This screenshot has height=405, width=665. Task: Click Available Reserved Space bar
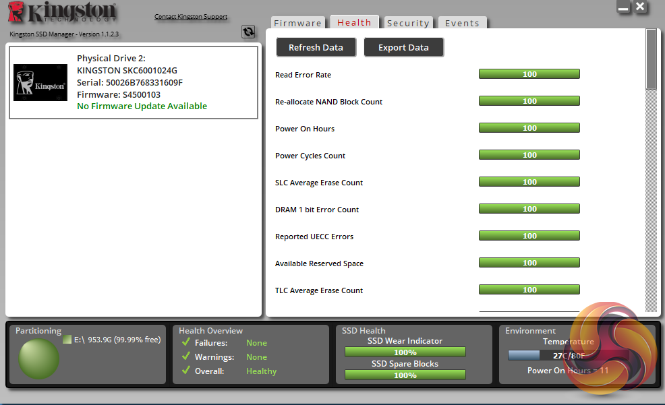(x=529, y=263)
